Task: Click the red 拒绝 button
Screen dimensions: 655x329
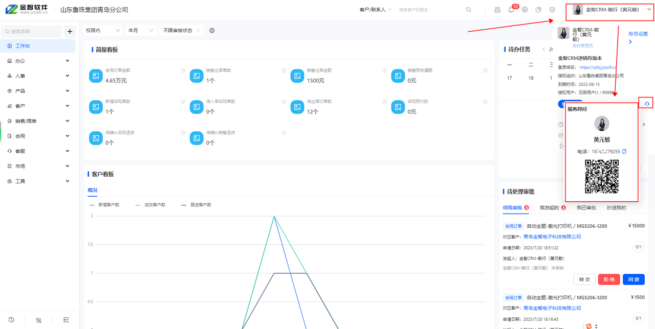Action: 609,279
